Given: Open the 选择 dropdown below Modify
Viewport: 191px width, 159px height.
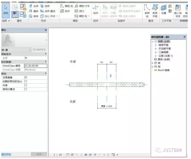Looking at the screenshot, I should click(x=6, y=21).
